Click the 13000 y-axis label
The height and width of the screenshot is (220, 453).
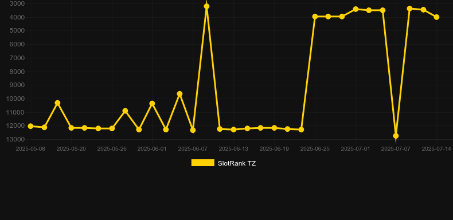click(15, 139)
